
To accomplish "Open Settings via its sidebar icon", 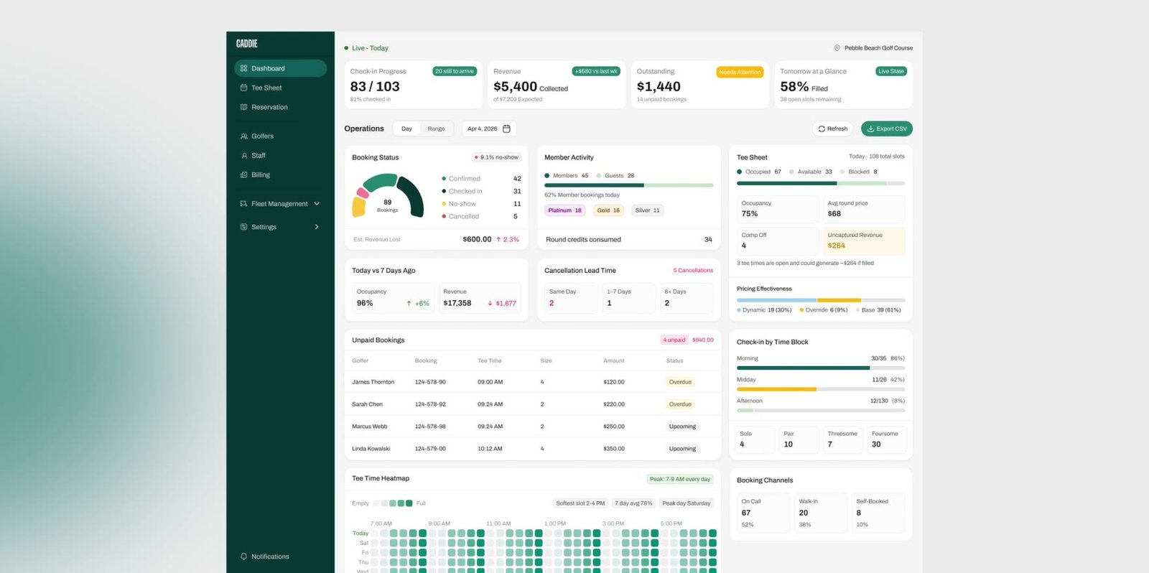I will pos(243,227).
